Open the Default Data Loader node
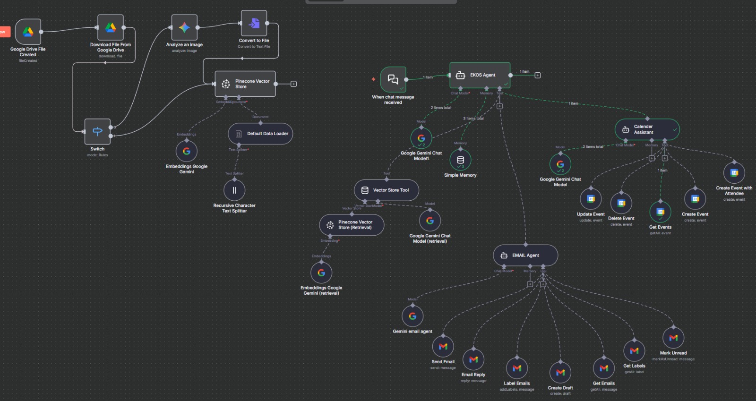The image size is (756, 401). tap(261, 134)
